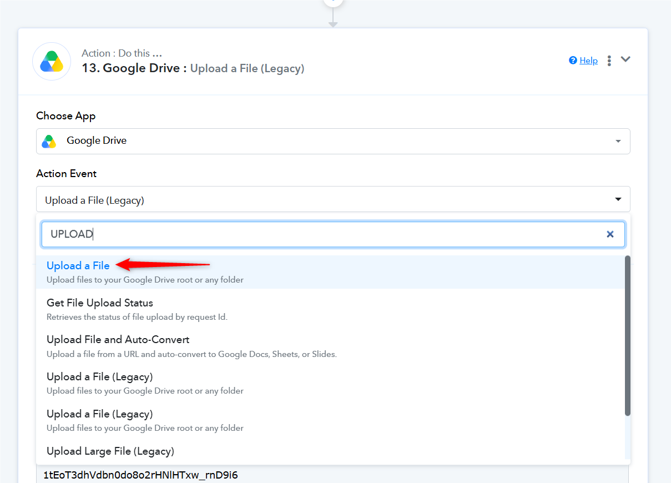Click 'Retrieves the status of file upload' description
Image resolution: width=671 pixels, height=483 pixels.
click(x=137, y=317)
